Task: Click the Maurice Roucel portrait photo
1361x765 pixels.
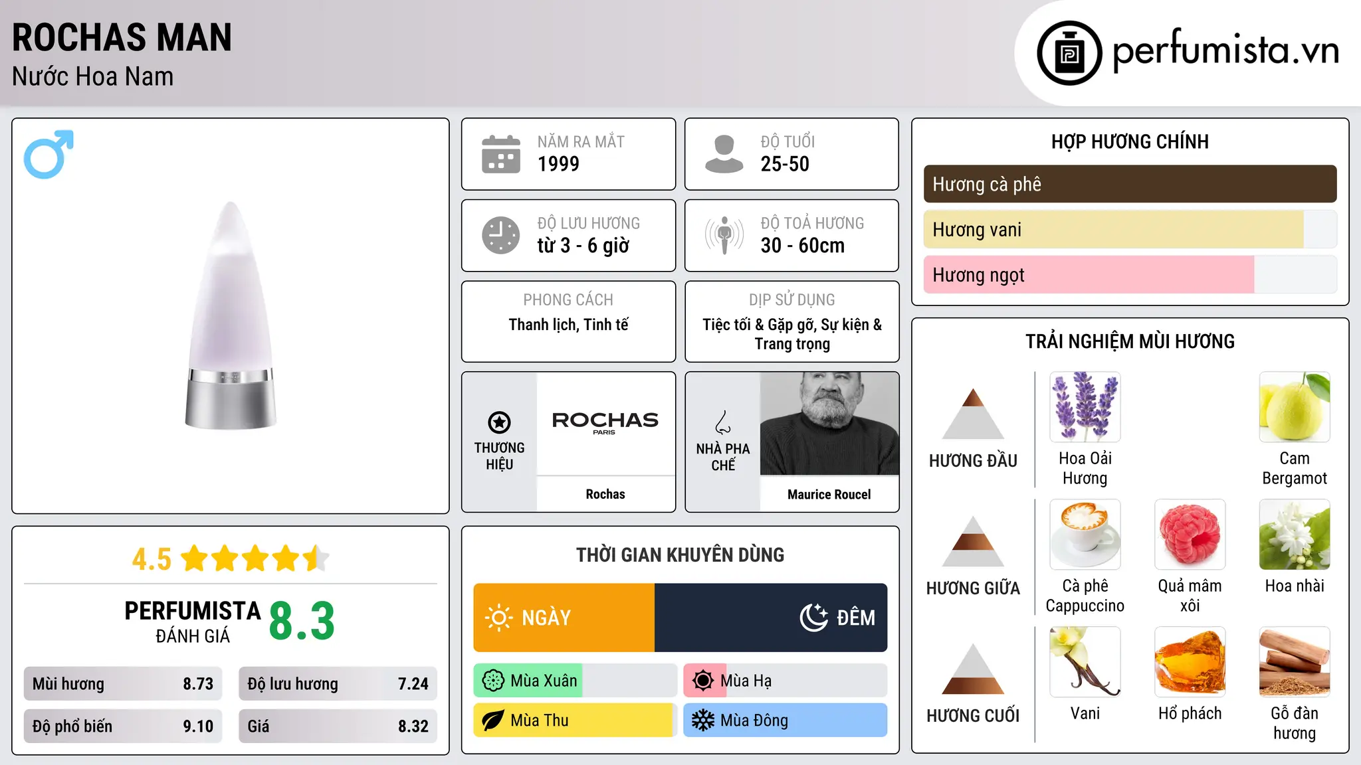Action: [x=829, y=424]
